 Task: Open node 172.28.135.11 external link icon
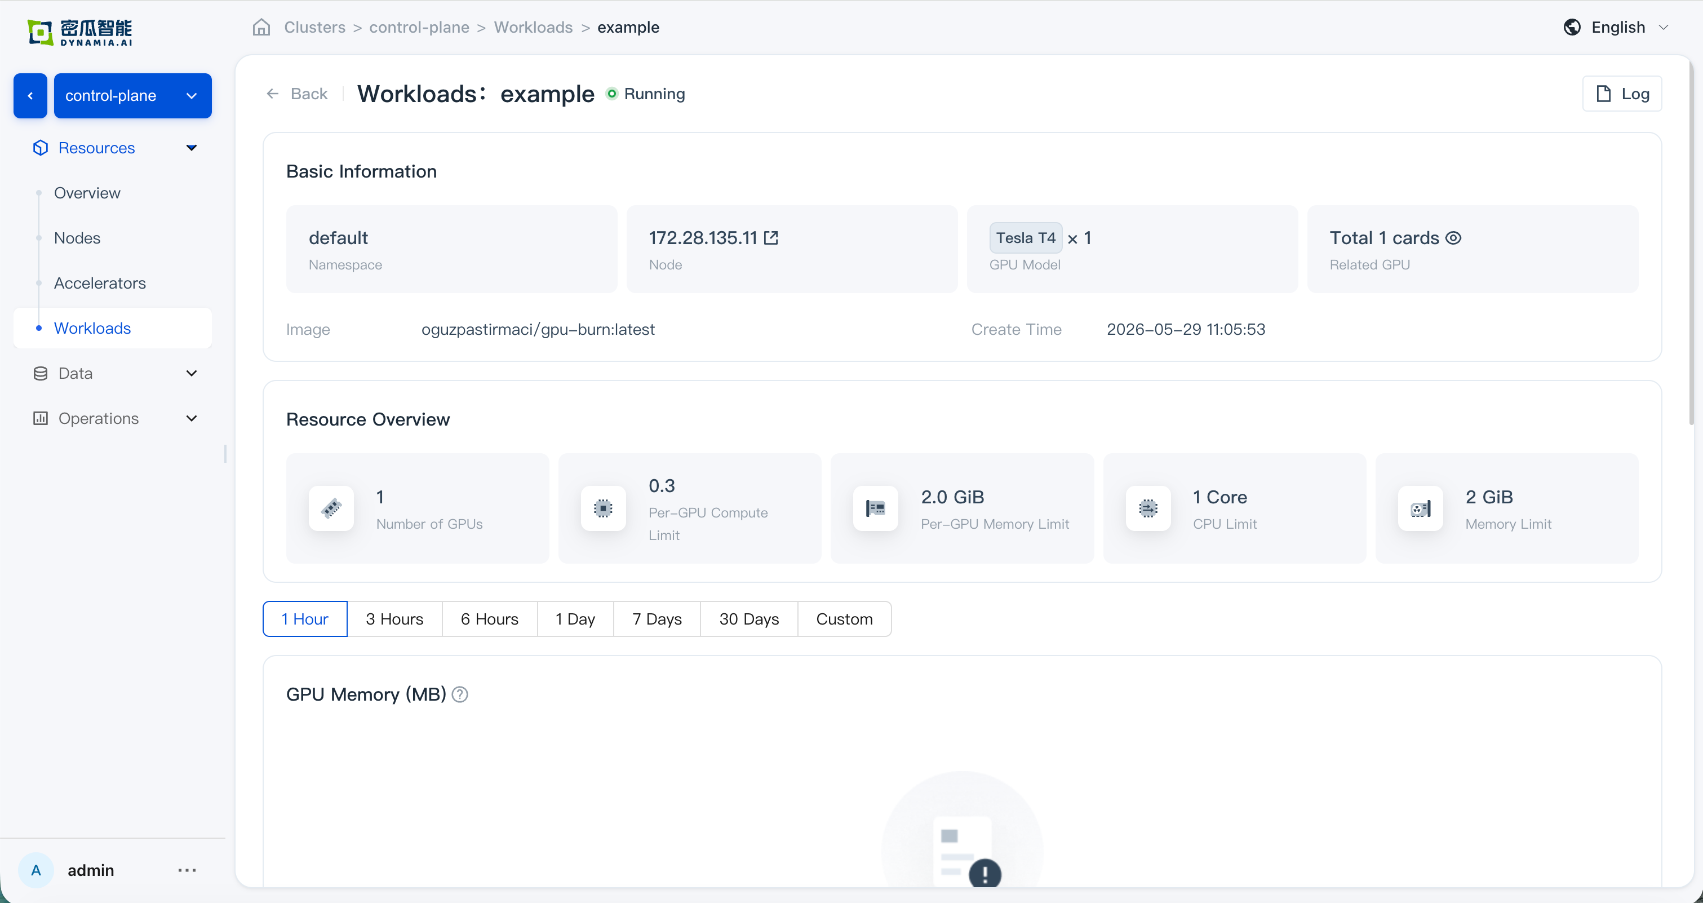(x=771, y=237)
